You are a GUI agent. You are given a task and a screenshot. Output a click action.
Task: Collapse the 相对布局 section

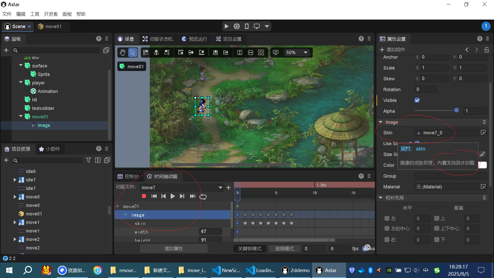point(381,198)
